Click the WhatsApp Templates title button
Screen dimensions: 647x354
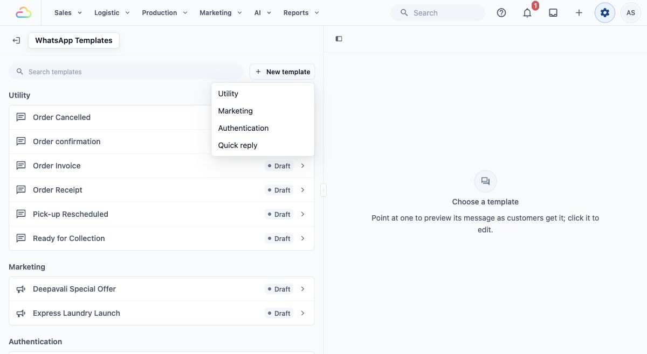[x=74, y=40]
